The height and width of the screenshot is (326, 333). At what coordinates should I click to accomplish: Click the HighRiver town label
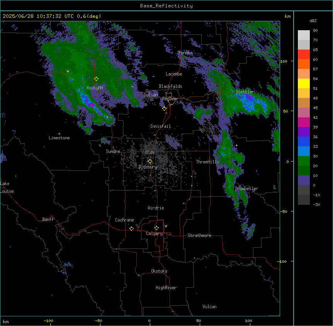166,288
